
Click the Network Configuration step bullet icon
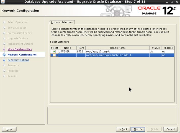click(4, 55)
